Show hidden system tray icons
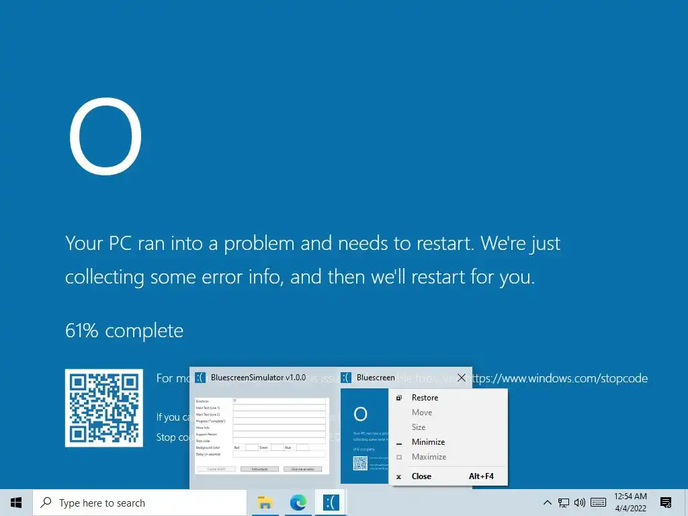Viewport: 688px width, 516px height. [547, 503]
